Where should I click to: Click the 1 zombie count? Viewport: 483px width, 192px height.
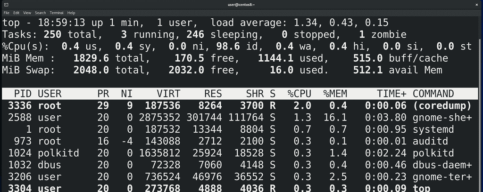[x=362, y=34]
